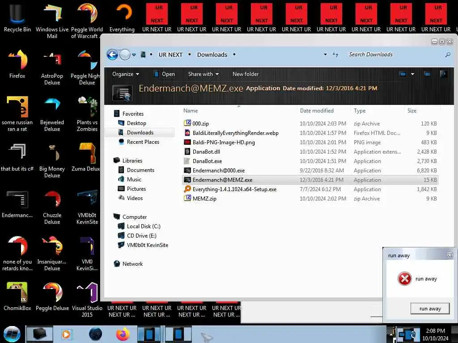This screenshot has width=458, height=343.
Task: Open Big Money Deluxe desktop icon
Action: pyautogui.click(x=52, y=160)
